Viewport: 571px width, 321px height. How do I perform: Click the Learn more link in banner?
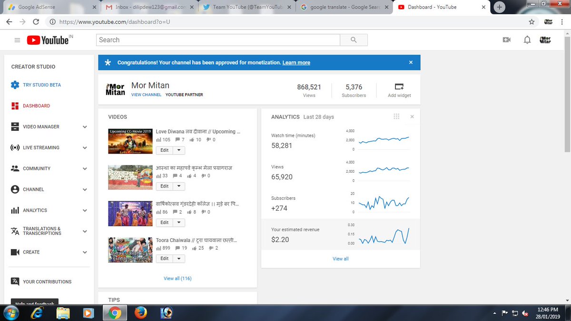(296, 63)
